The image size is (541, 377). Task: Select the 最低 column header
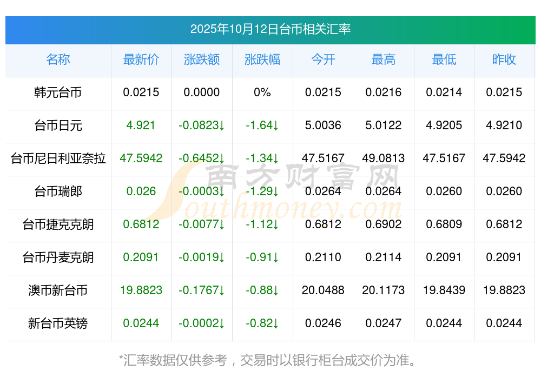click(x=444, y=59)
